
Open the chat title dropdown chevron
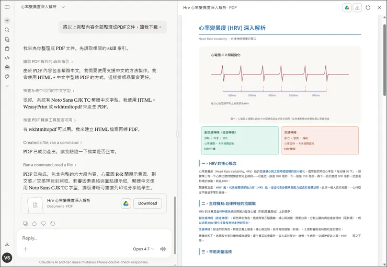[63, 7]
